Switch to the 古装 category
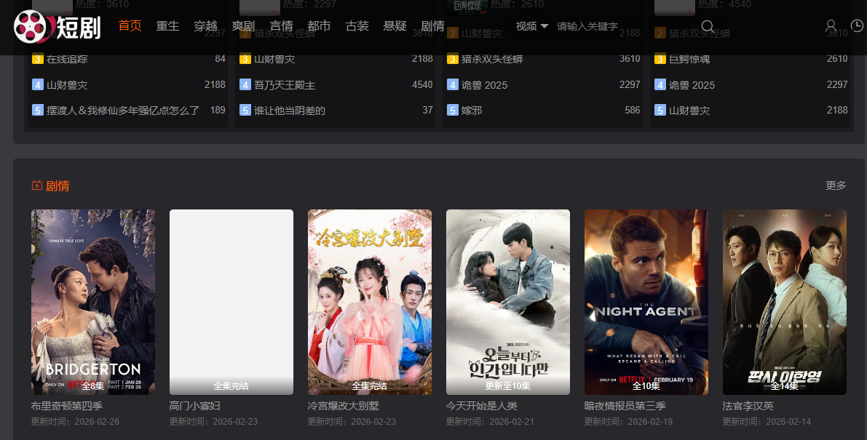Screen dimensions: 867x440 pos(357,26)
